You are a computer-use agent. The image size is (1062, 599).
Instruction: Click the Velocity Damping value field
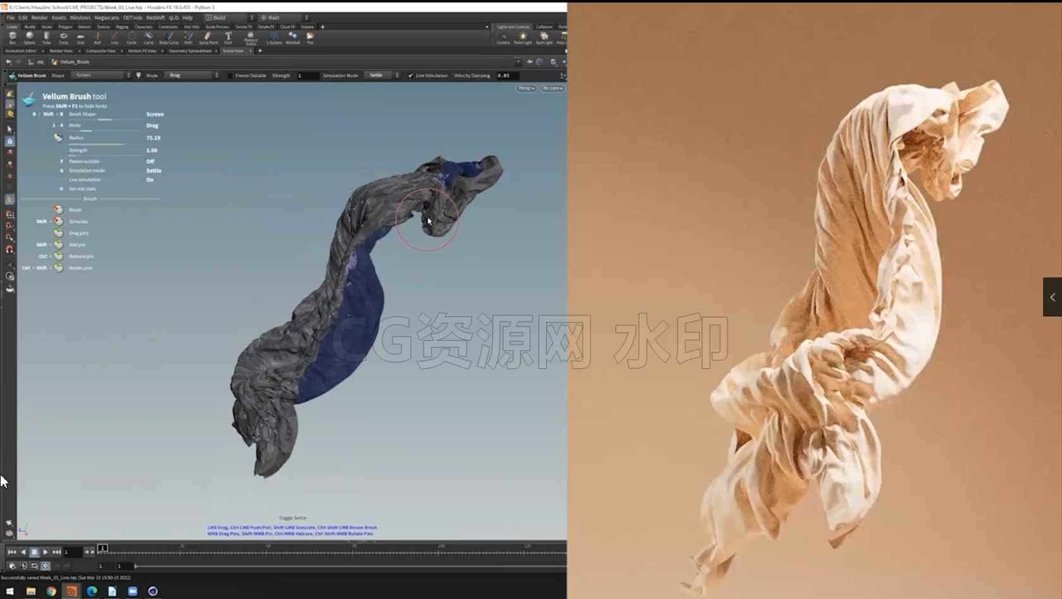click(x=508, y=75)
